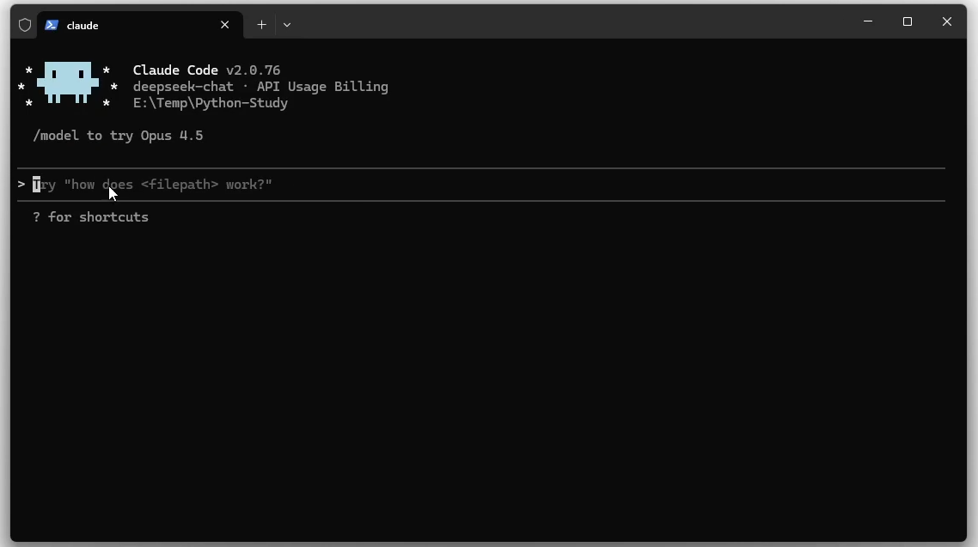Screen dimensions: 978x547
Task: Click the "E:\Temp\Python-Study" path text
Action: [x=211, y=103]
